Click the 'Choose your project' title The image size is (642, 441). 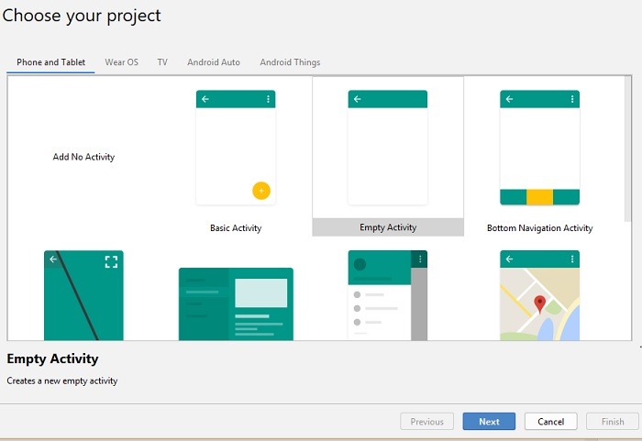point(82,16)
